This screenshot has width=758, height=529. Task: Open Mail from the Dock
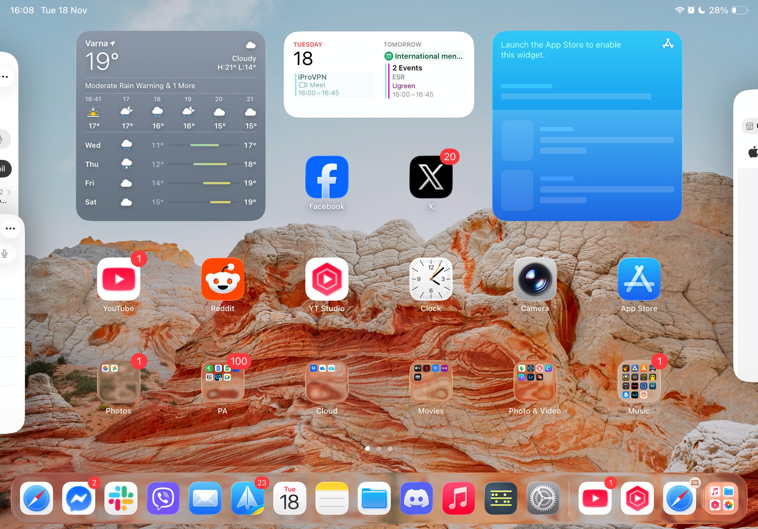(x=205, y=499)
